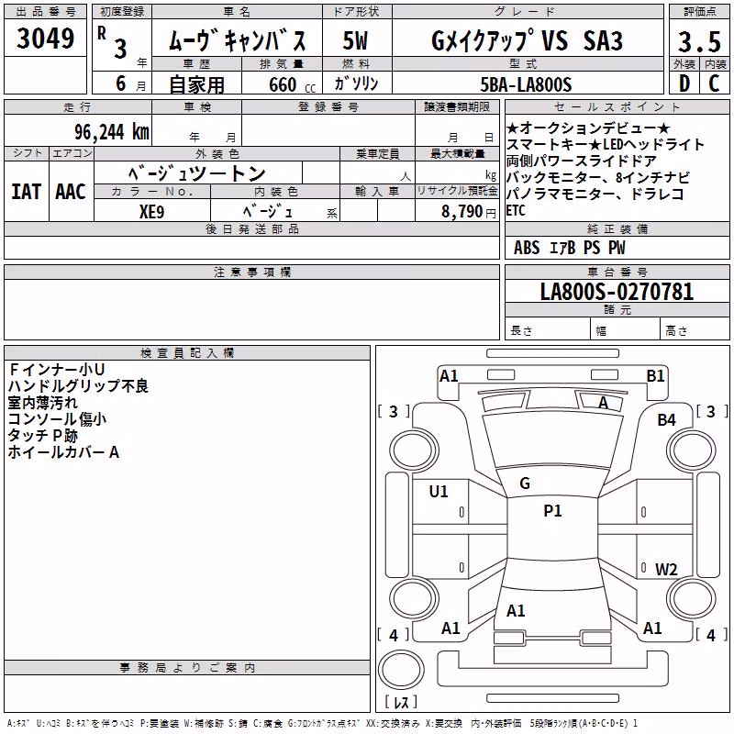Screen dimensions: 734x734
Task: Click the air conditioner type AAC
Action: click(71, 192)
